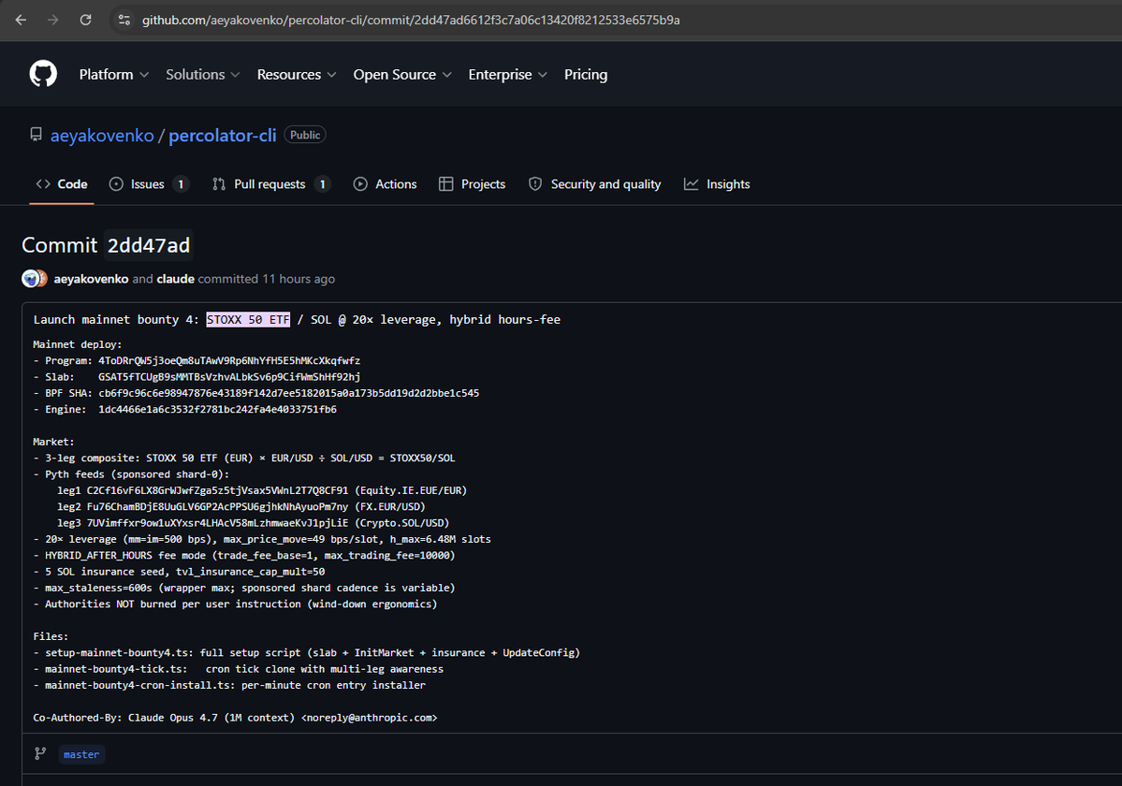Open the Security and quality tab
The width and height of the screenshot is (1122, 786).
594,183
